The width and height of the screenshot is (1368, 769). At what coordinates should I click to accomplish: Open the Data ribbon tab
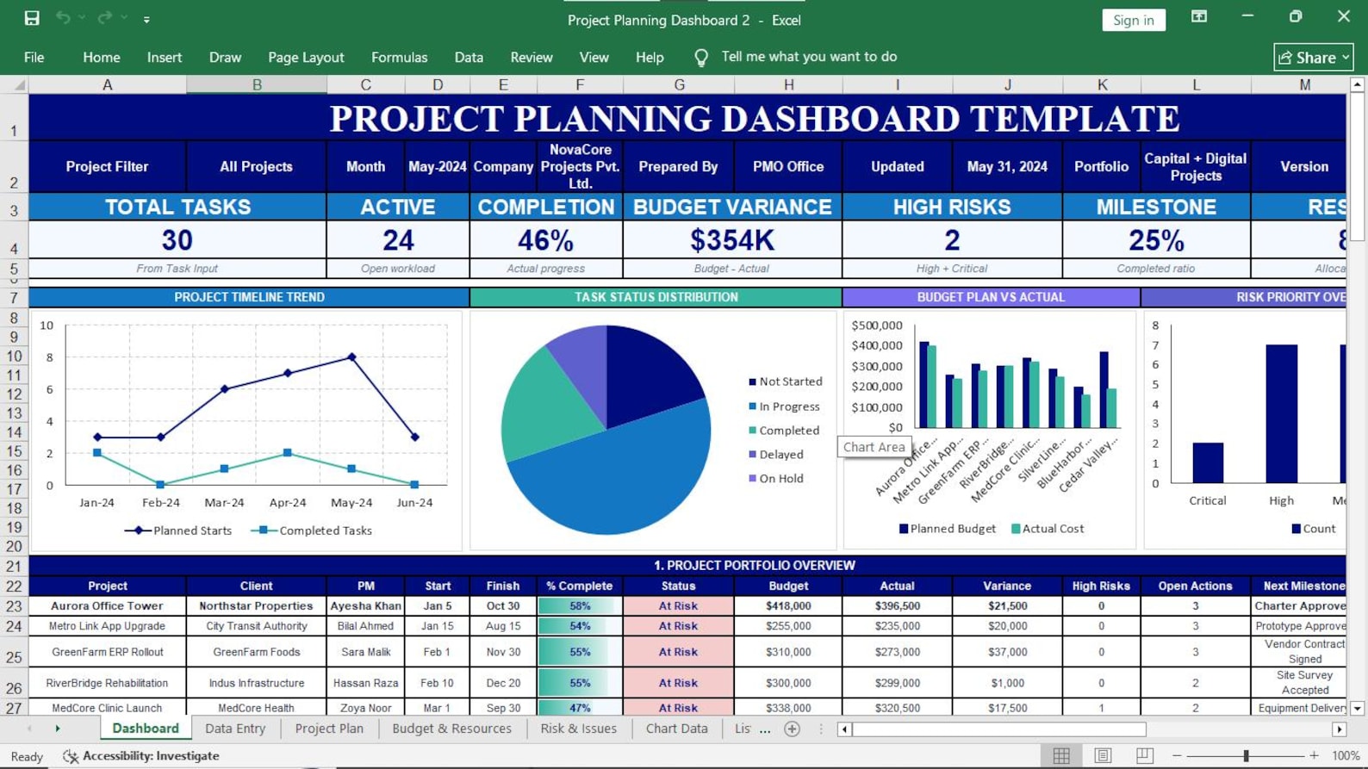[469, 58]
